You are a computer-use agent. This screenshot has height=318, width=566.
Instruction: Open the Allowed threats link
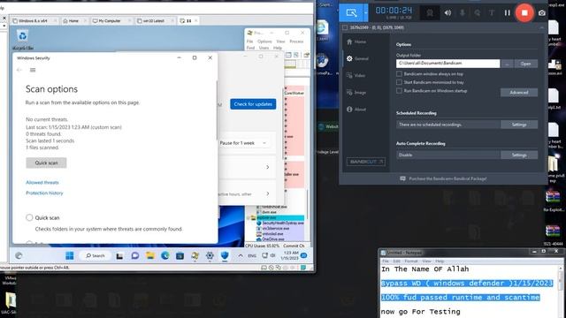[x=42, y=183]
